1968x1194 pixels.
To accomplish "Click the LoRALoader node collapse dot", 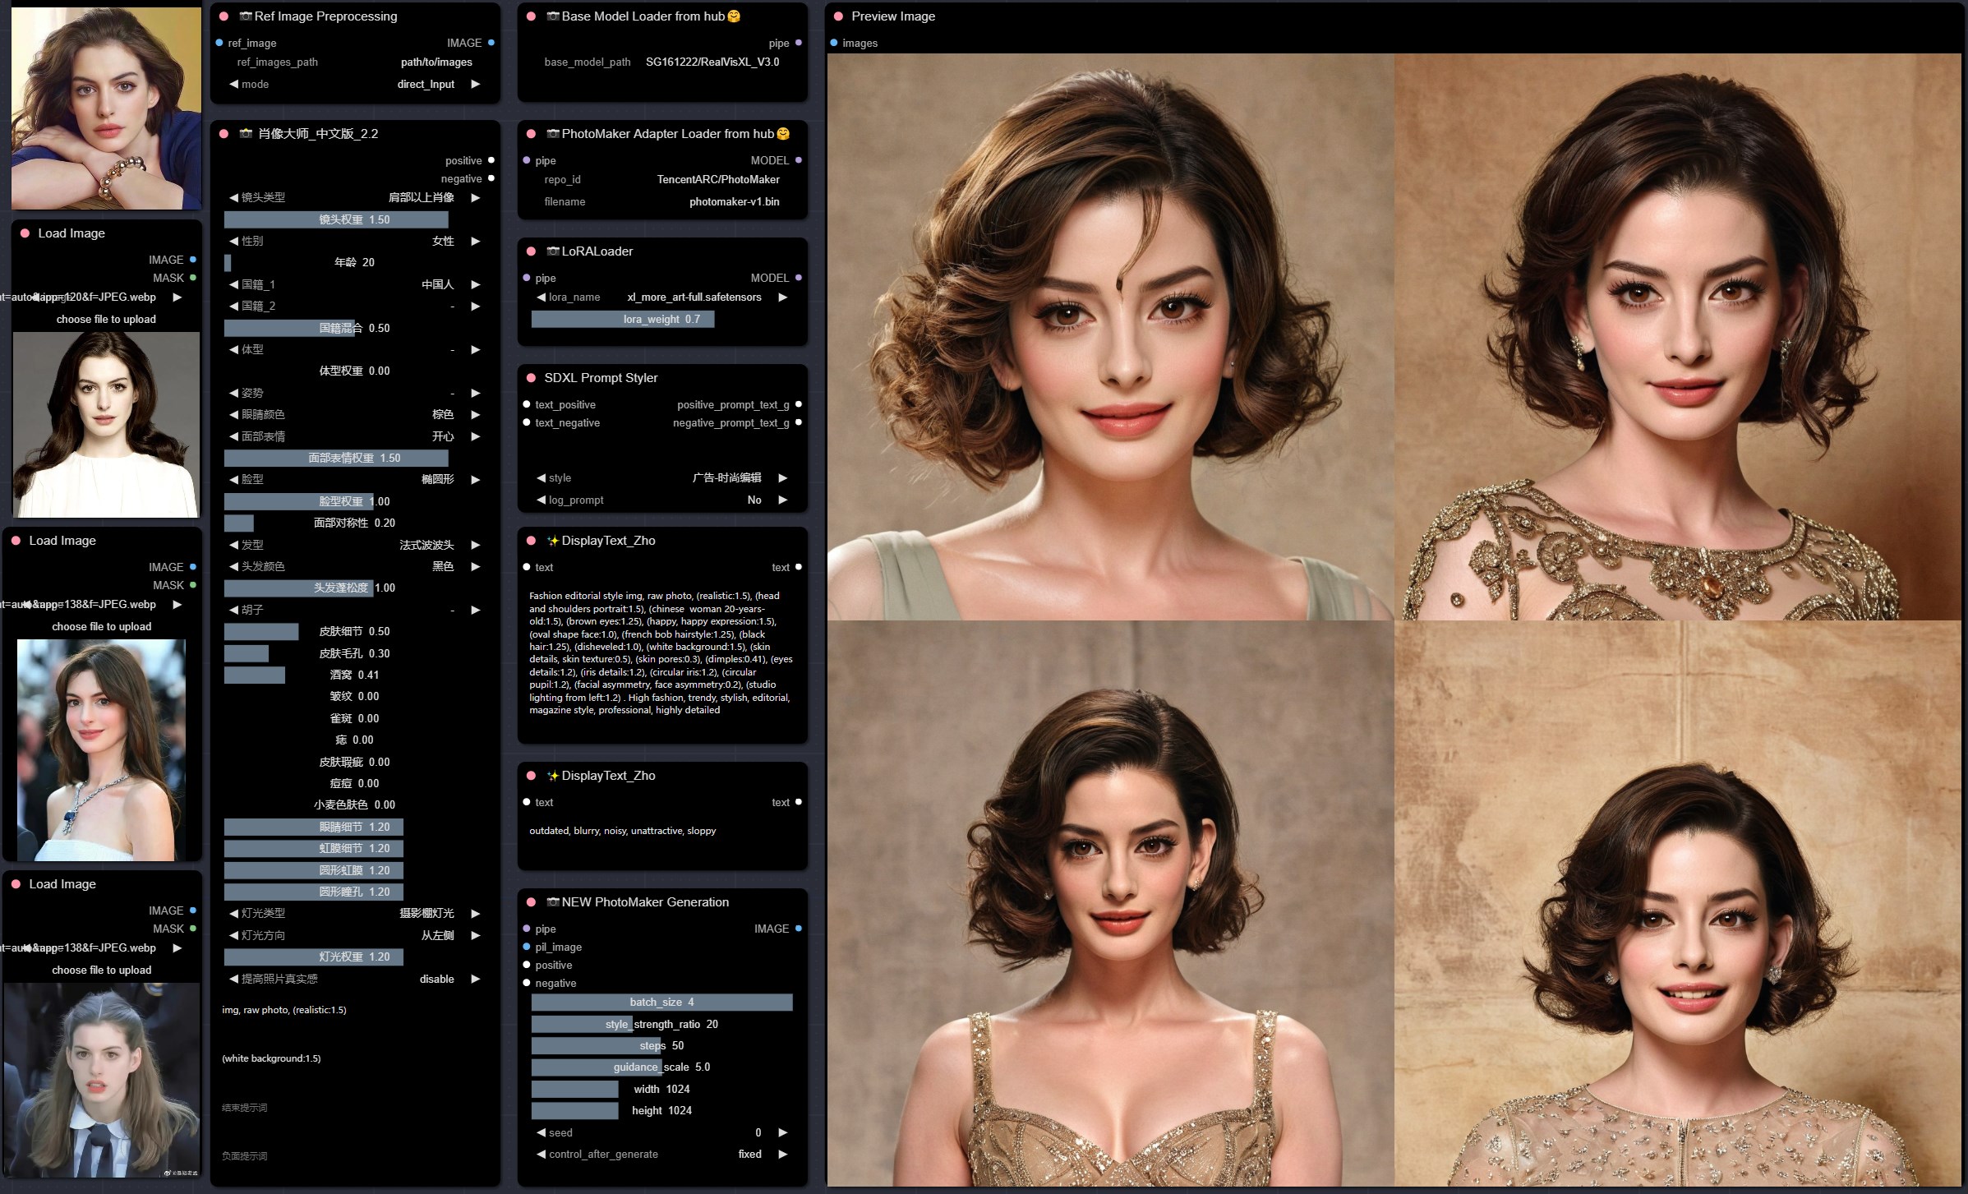I will coord(531,251).
